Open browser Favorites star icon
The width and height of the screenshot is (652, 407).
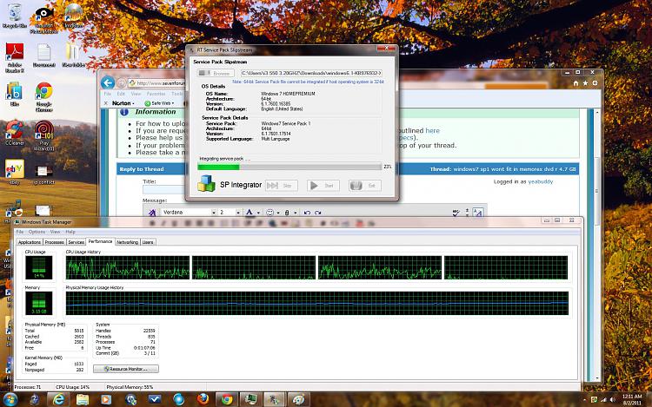[585, 83]
